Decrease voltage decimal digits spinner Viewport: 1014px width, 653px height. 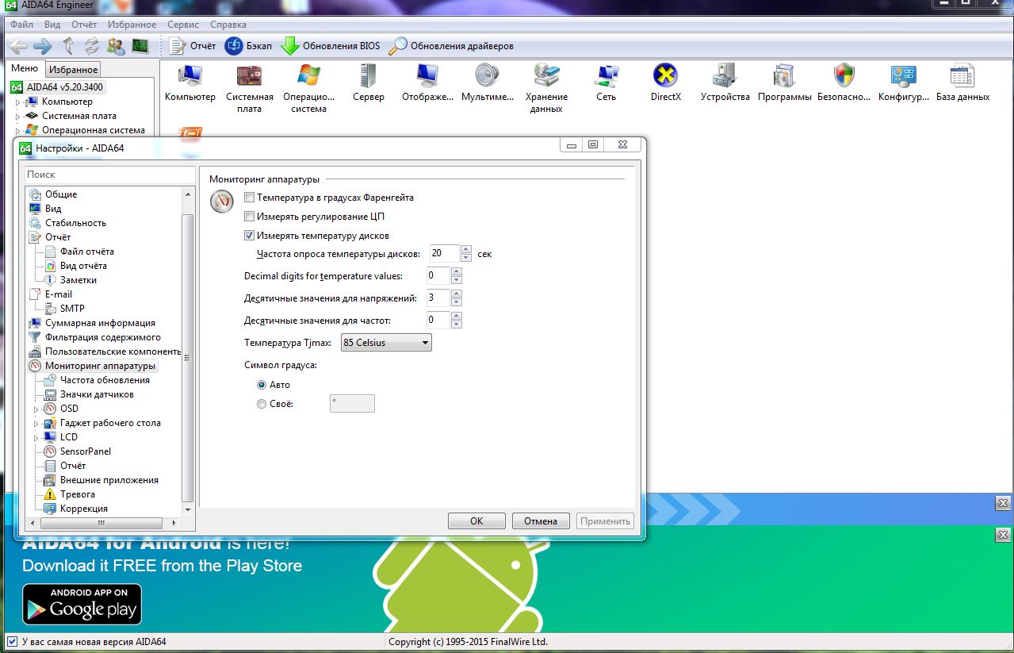[x=456, y=302]
